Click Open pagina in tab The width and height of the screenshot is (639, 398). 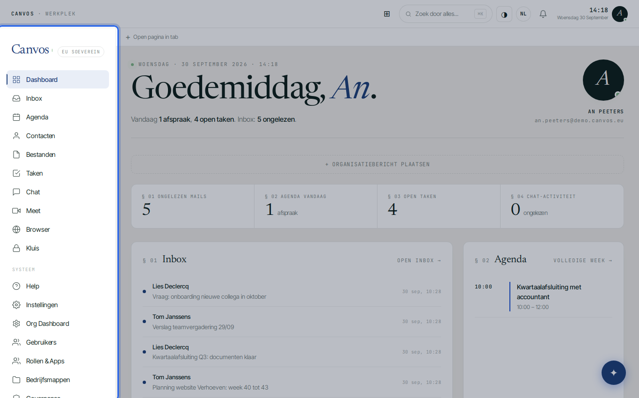(x=152, y=37)
